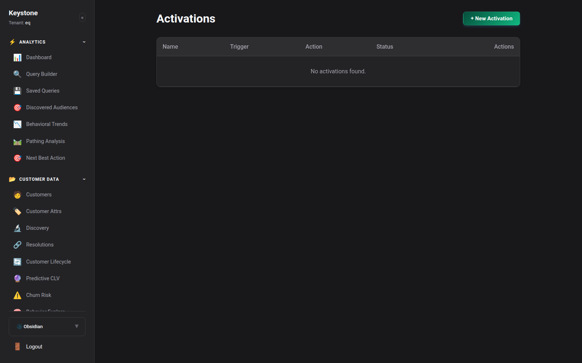Open Predictive CLV

(x=47, y=278)
